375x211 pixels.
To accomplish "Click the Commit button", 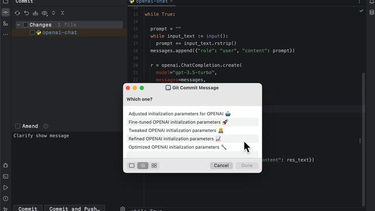I will pos(28,209).
